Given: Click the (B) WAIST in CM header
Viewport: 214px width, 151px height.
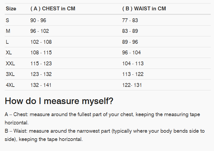Looking at the screenshot, I should (x=144, y=9).
